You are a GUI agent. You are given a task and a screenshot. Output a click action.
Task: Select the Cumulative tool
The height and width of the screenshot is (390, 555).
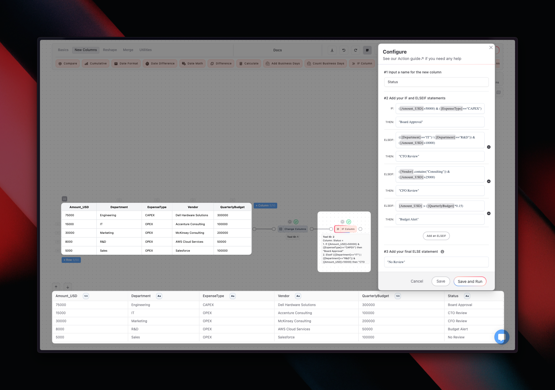(x=96, y=64)
